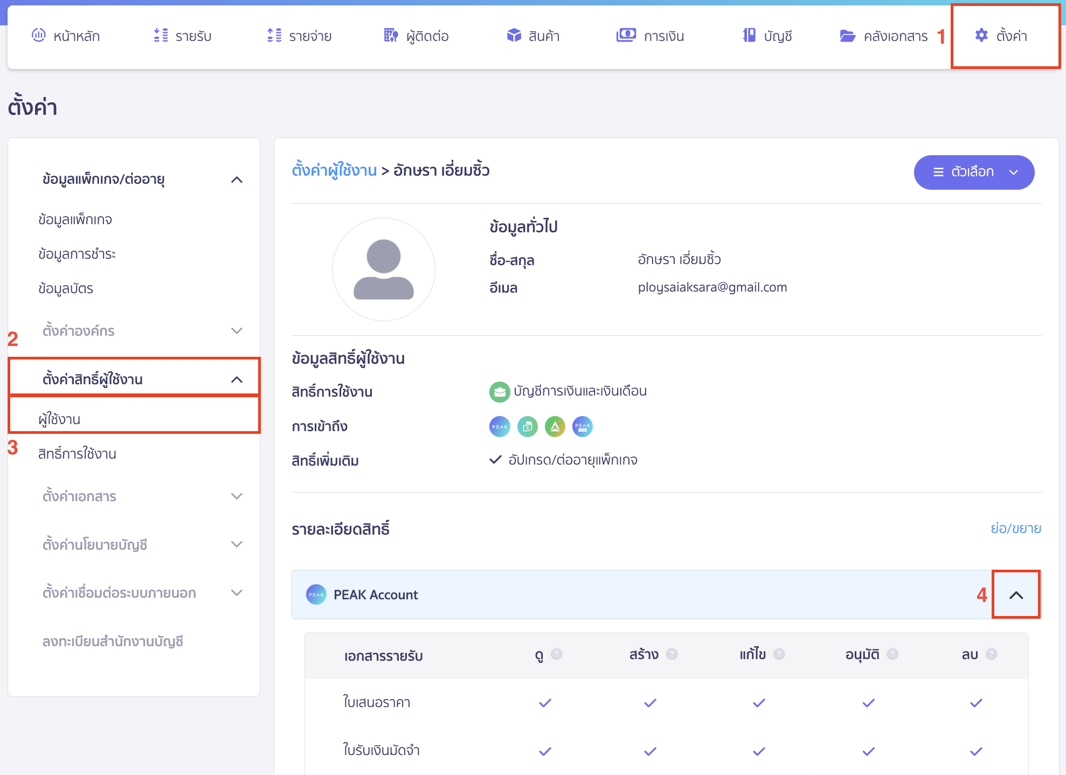
Task: Expand the ตั้งค่าองค์กร sidebar section
Action: (x=237, y=331)
